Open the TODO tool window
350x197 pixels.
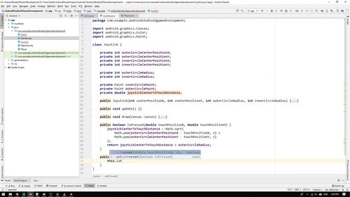[x=38, y=186]
